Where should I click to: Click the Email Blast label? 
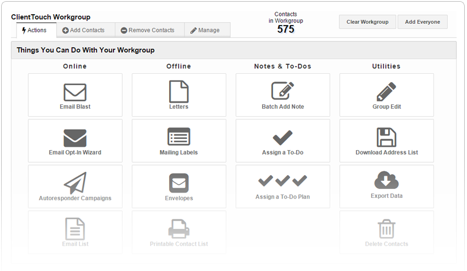click(75, 107)
